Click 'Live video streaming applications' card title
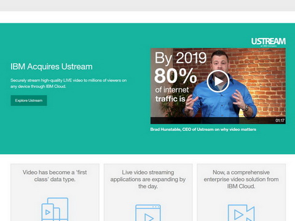The width and height of the screenshot is (295, 221). [148, 179]
